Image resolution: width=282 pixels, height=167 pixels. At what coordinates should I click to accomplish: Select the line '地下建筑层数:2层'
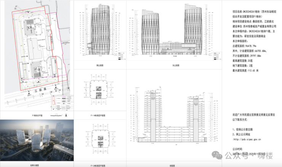[x=242, y=66]
